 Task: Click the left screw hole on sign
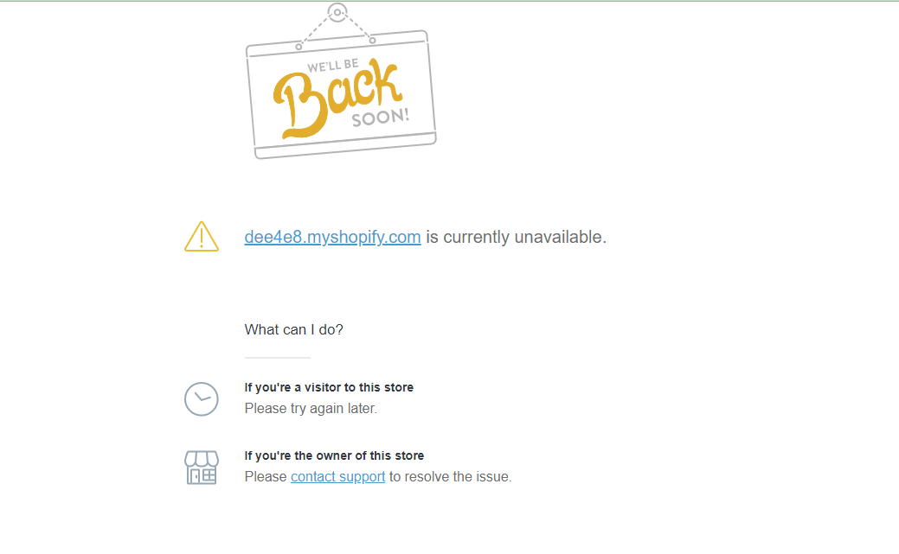(299, 47)
